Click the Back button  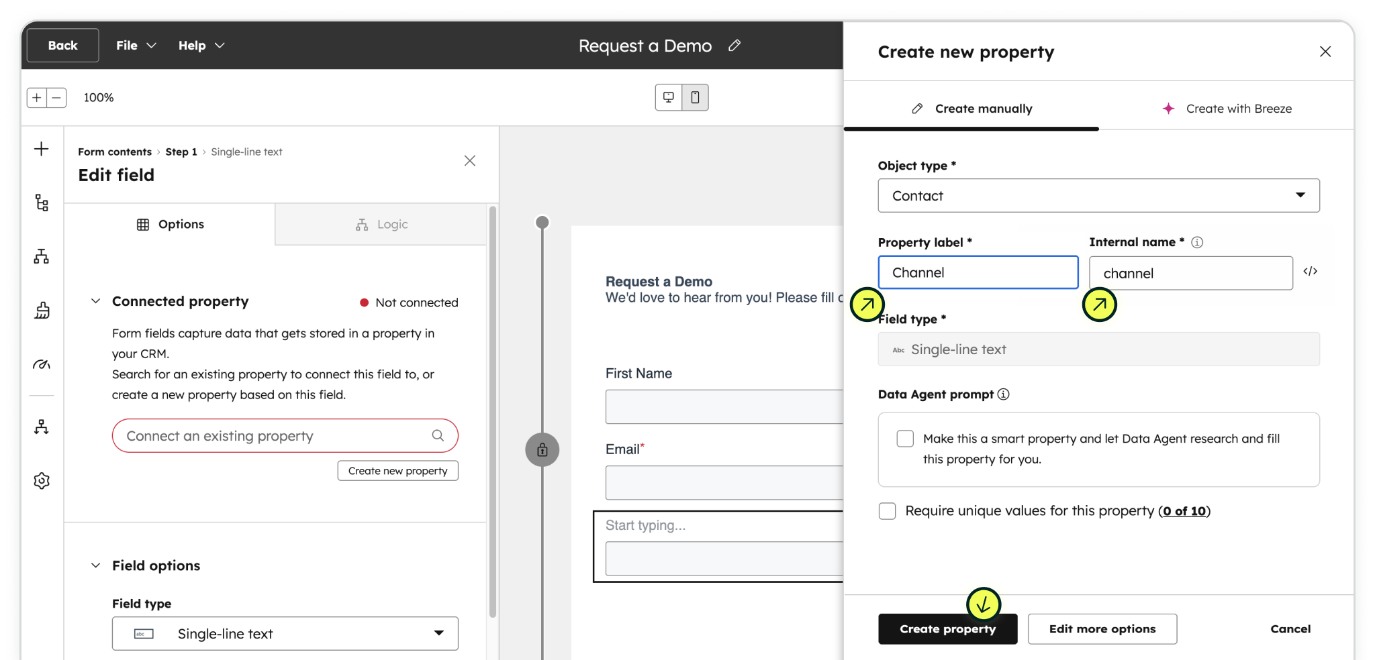click(x=63, y=45)
